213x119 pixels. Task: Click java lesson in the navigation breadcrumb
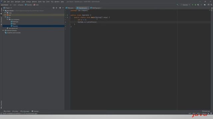pos(5,5)
